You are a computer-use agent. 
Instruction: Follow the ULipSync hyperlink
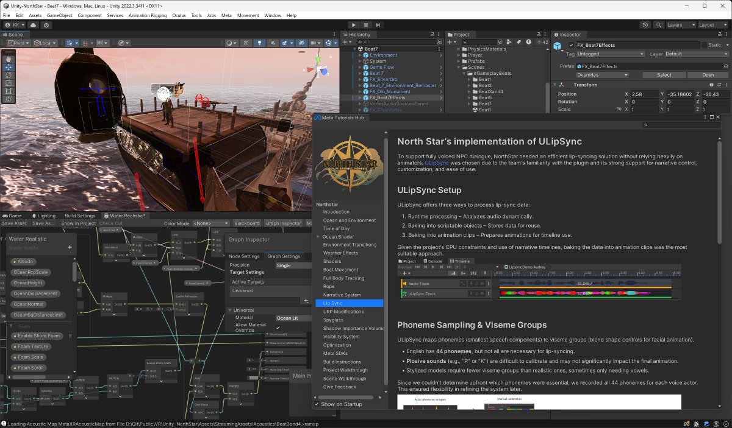[x=437, y=163]
